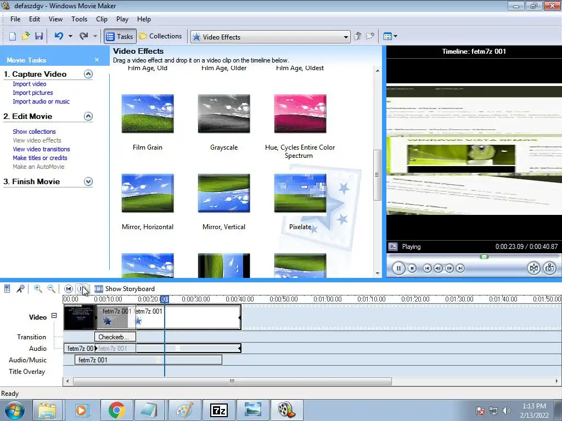Toggle the Tasks pane button
562x421 pixels.
pyautogui.click(x=120, y=37)
